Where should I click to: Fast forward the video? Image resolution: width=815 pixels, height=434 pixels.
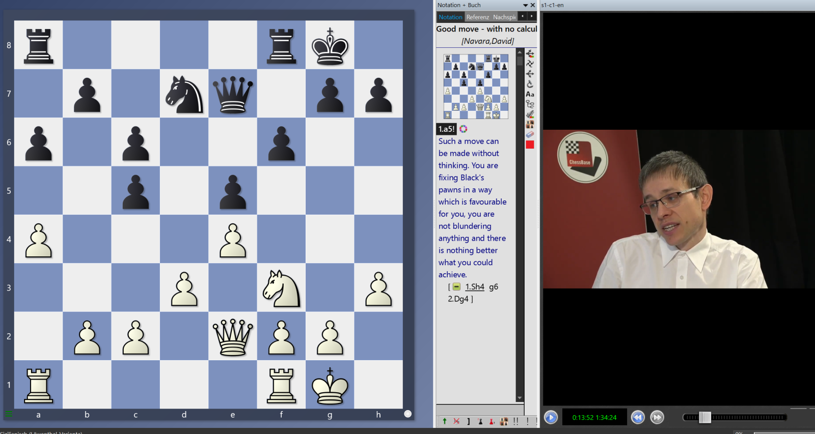tap(657, 418)
